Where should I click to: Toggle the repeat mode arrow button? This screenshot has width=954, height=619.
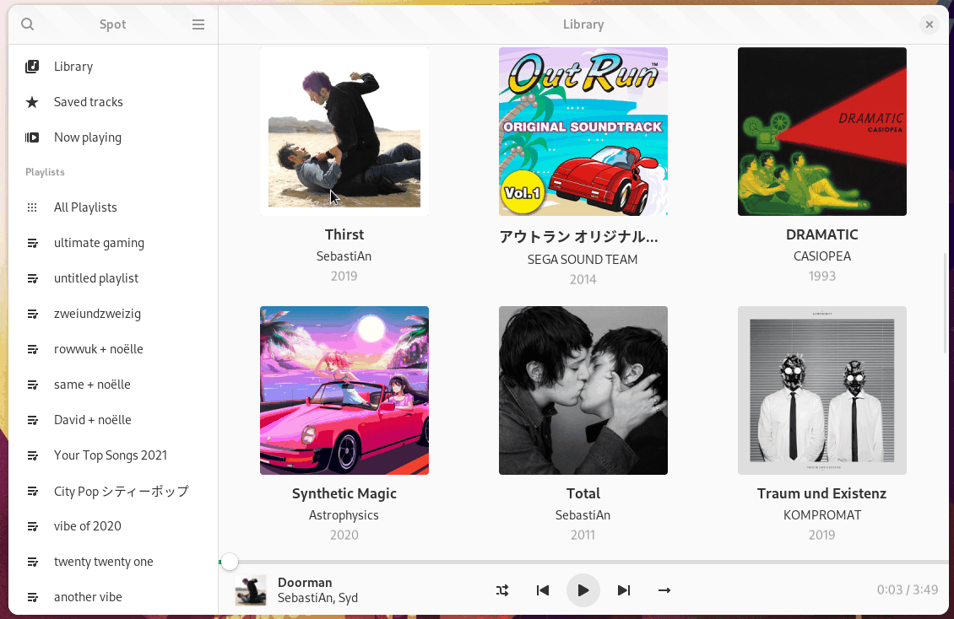pyautogui.click(x=664, y=590)
